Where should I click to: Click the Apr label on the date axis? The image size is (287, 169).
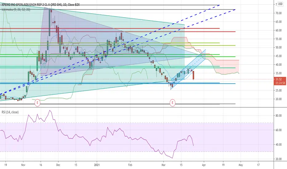204,165
